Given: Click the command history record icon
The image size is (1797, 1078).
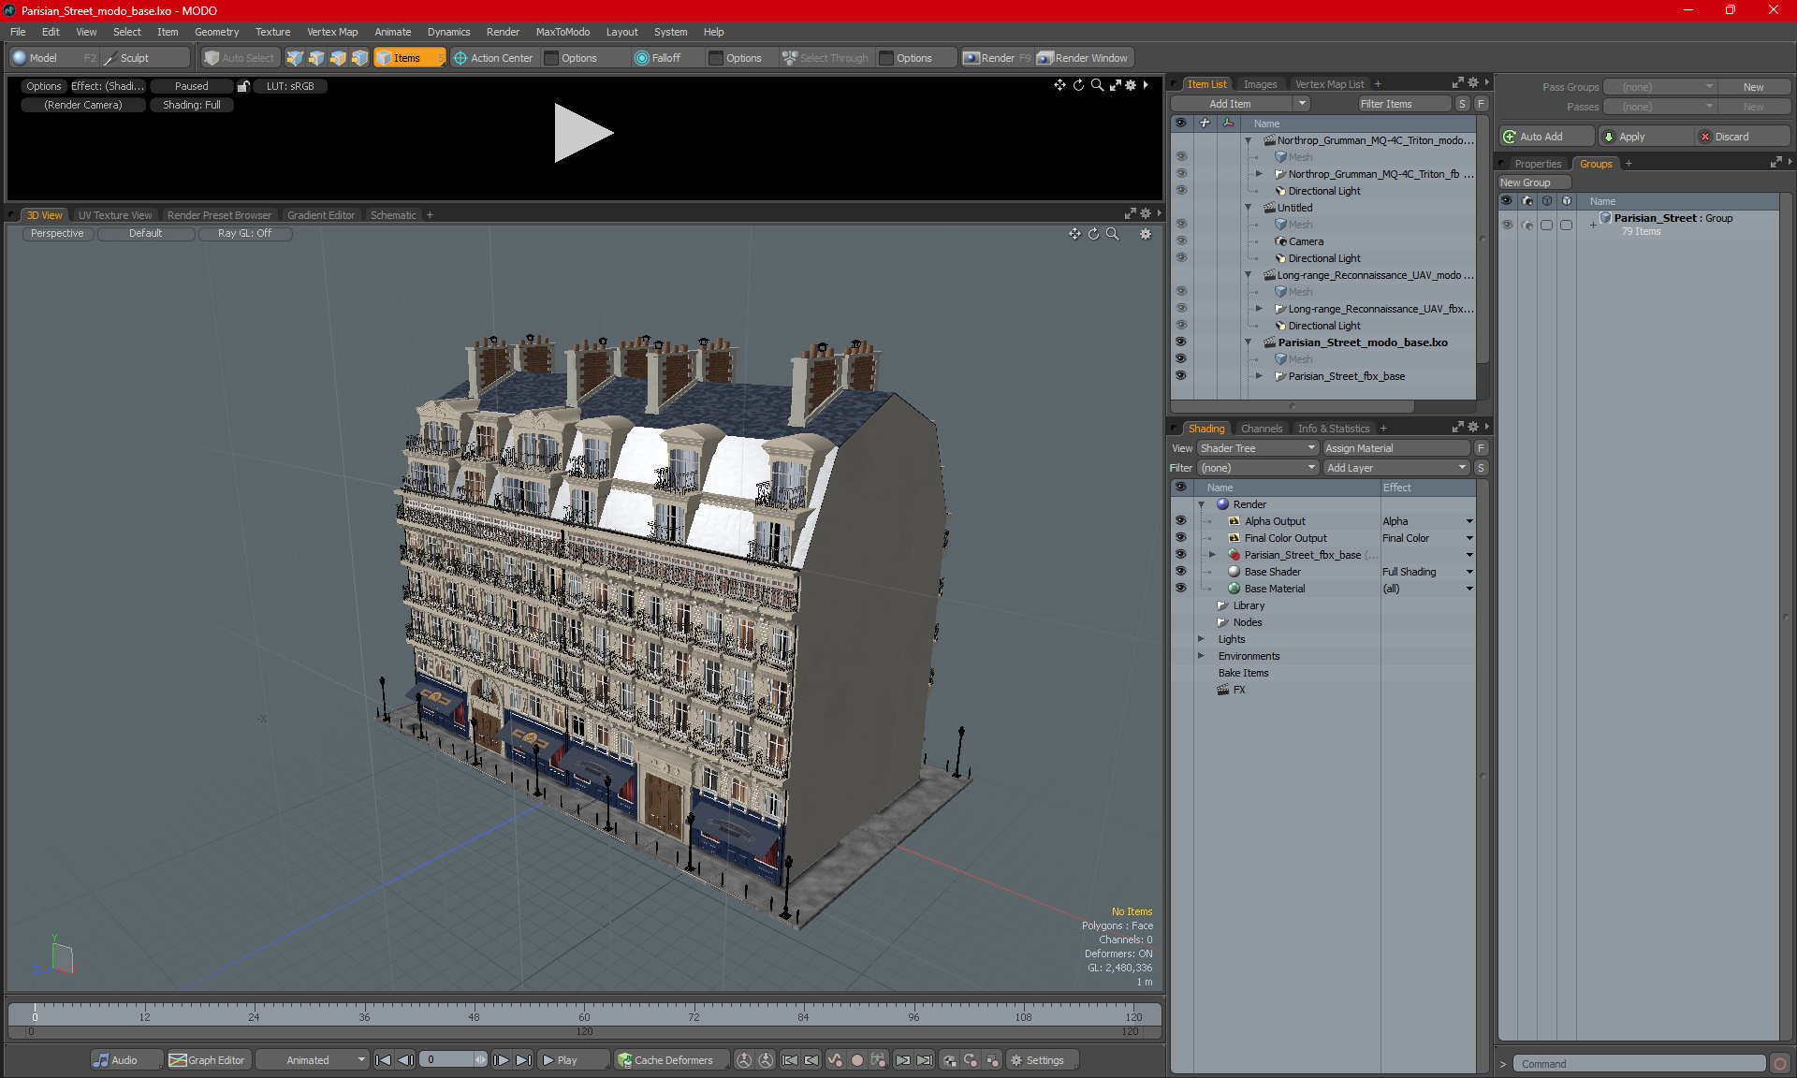Looking at the screenshot, I should click(1780, 1064).
